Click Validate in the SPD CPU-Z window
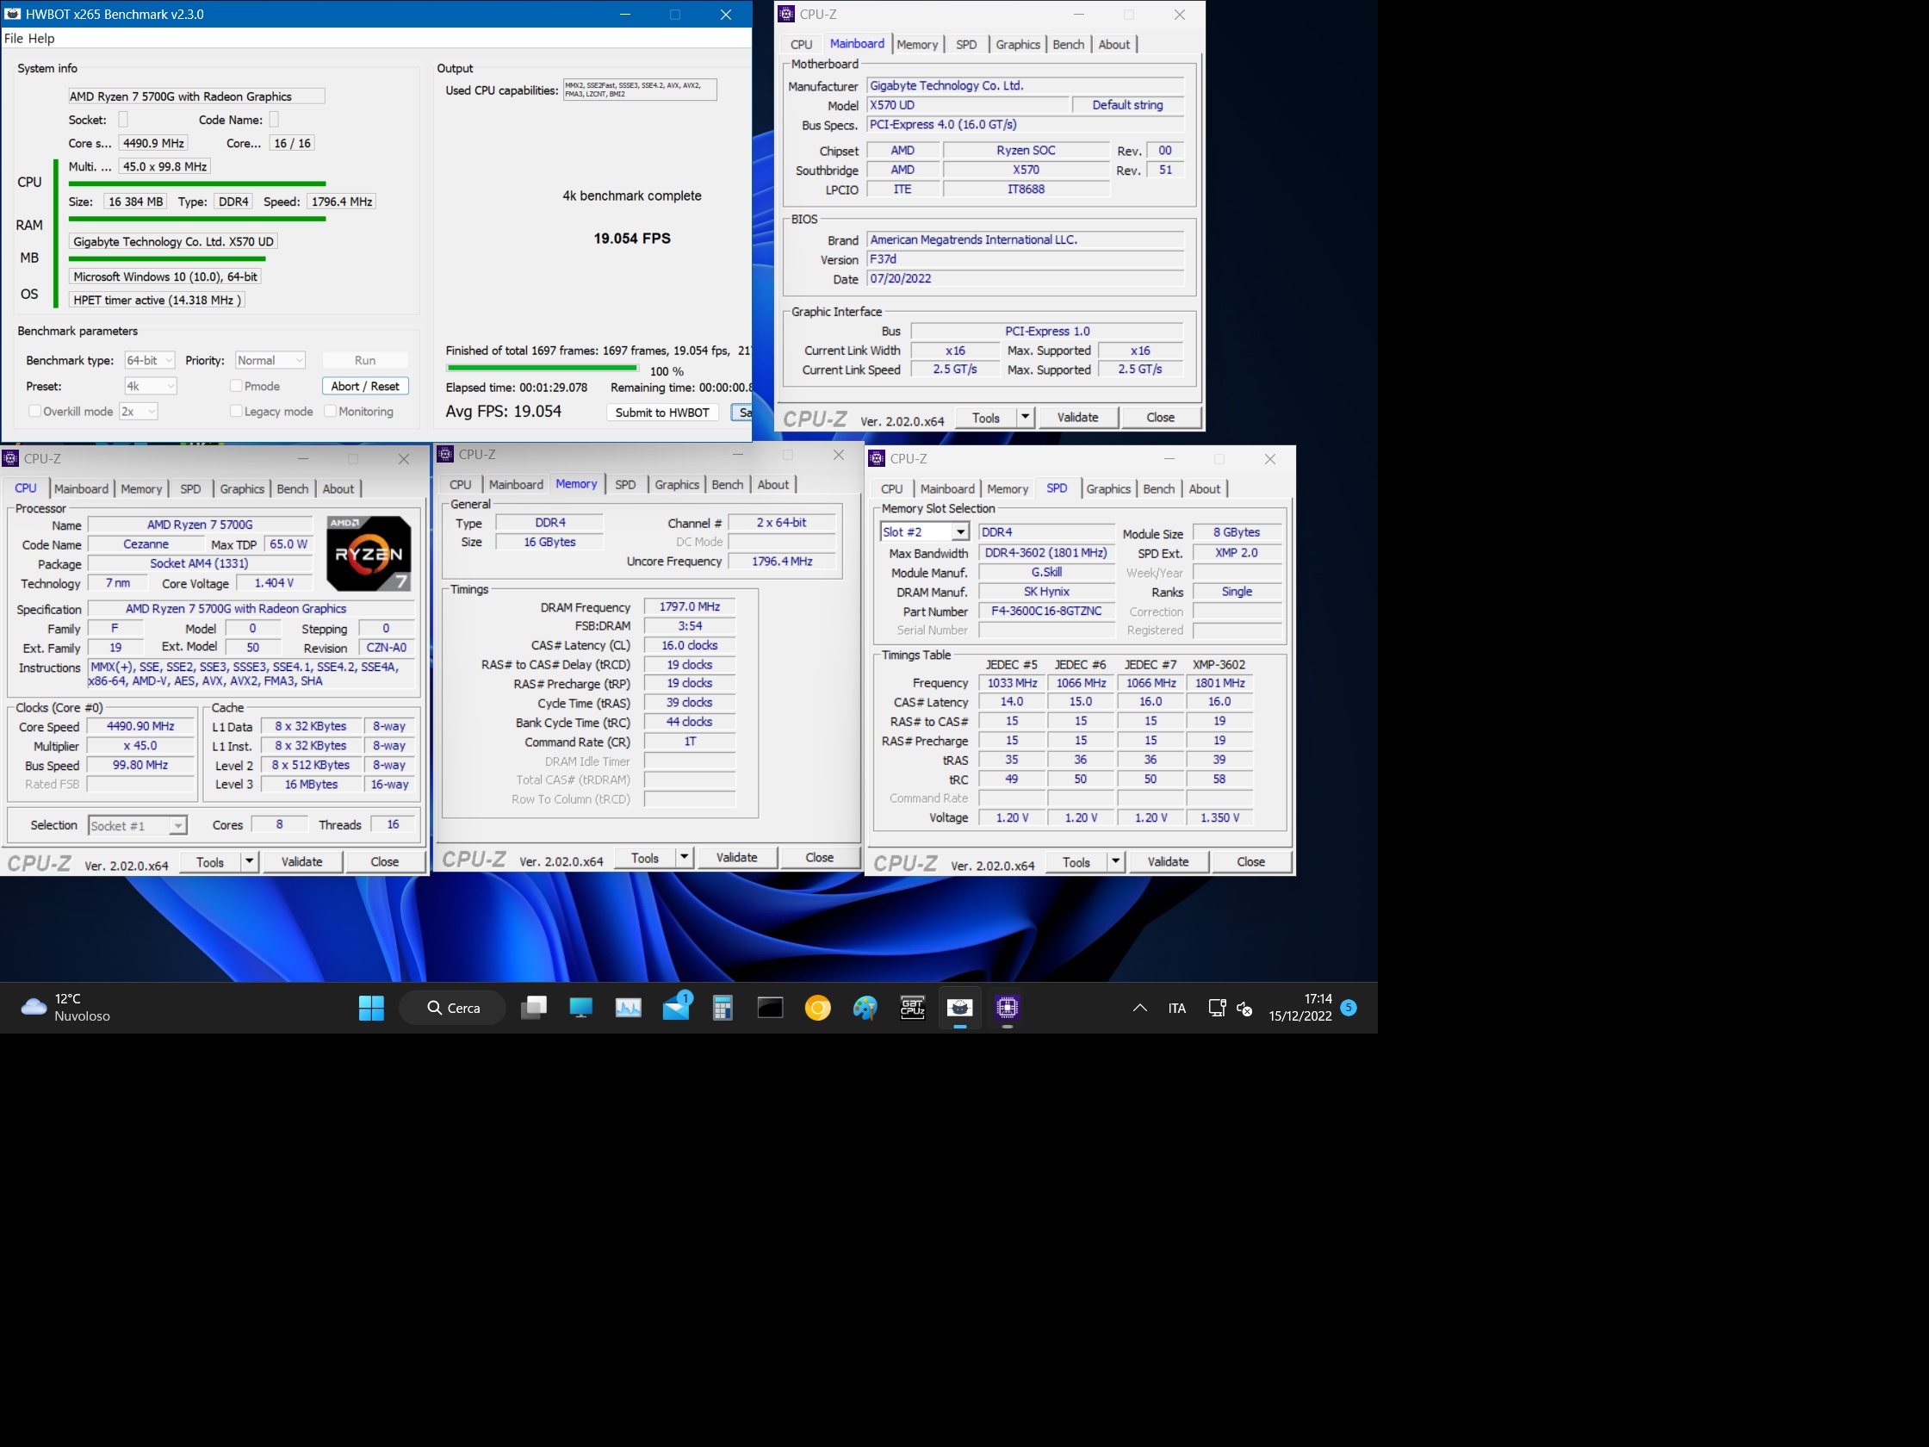This screenshot has height=1447, width=1929. click(1168, 862)
